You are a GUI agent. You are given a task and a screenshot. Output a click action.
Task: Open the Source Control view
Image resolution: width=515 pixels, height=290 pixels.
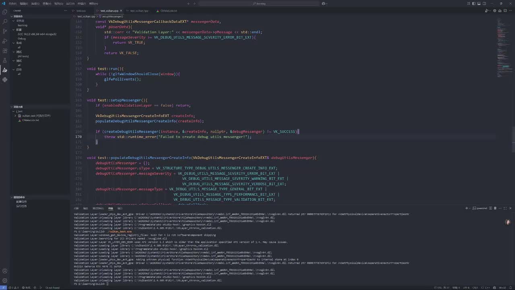(x=5, y=31)
